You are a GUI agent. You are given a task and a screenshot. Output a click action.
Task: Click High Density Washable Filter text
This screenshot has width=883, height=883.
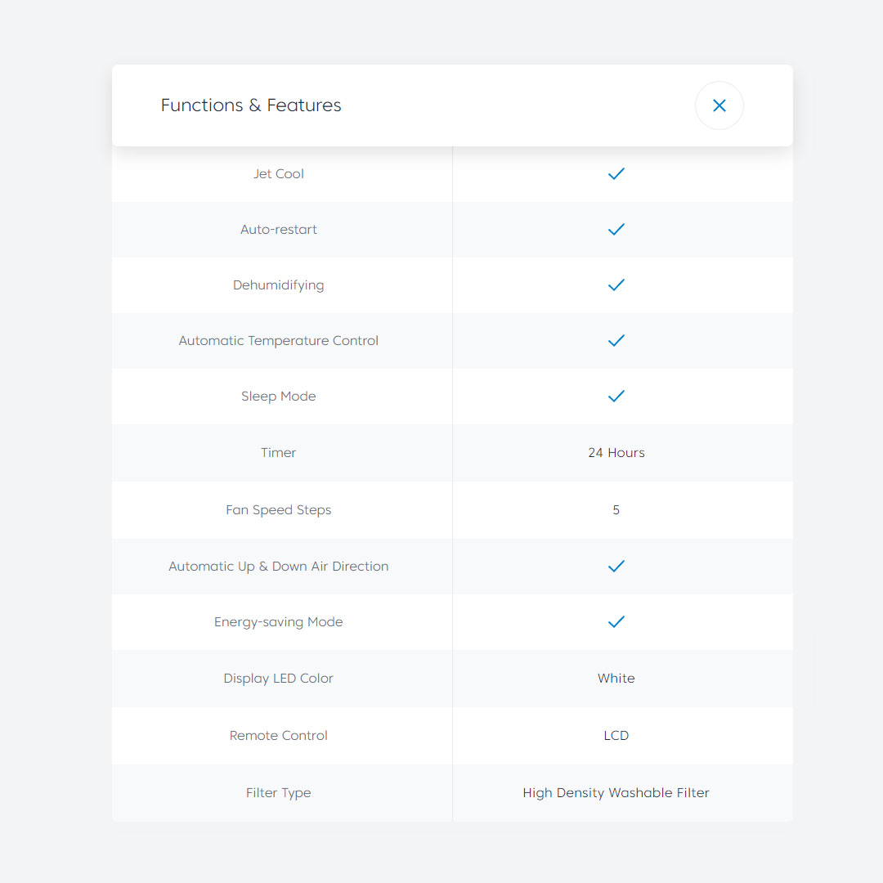[616, 792]
